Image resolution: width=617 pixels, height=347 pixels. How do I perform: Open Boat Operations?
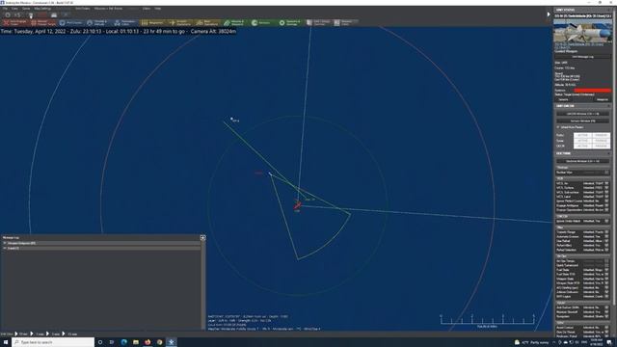tap(208, 23)
